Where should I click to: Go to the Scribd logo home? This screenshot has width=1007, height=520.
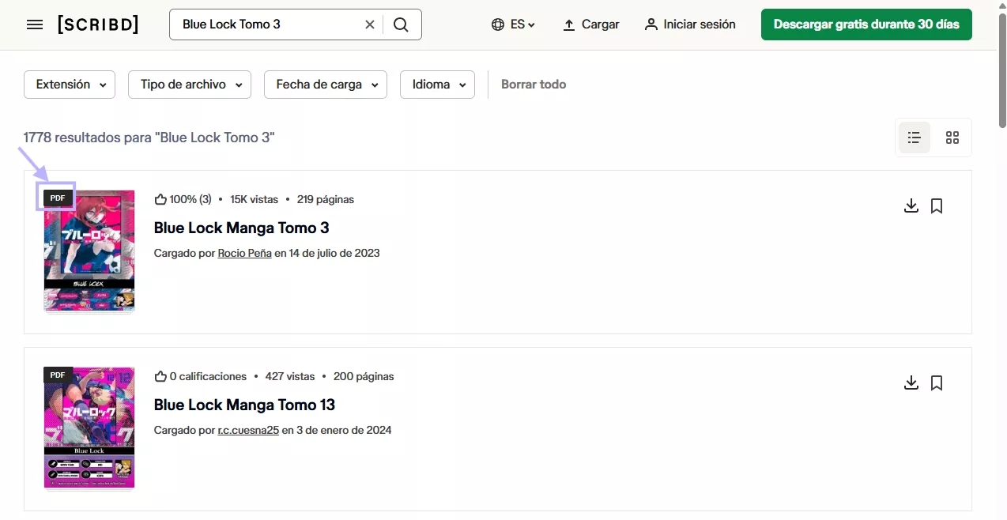tap(98, 24)
